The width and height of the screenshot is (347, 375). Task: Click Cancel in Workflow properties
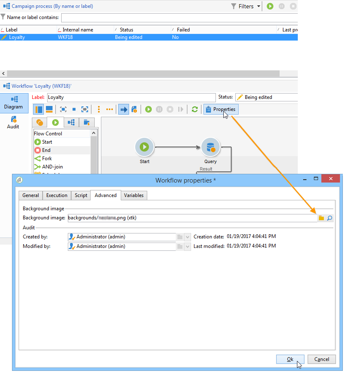coord(322,359)
